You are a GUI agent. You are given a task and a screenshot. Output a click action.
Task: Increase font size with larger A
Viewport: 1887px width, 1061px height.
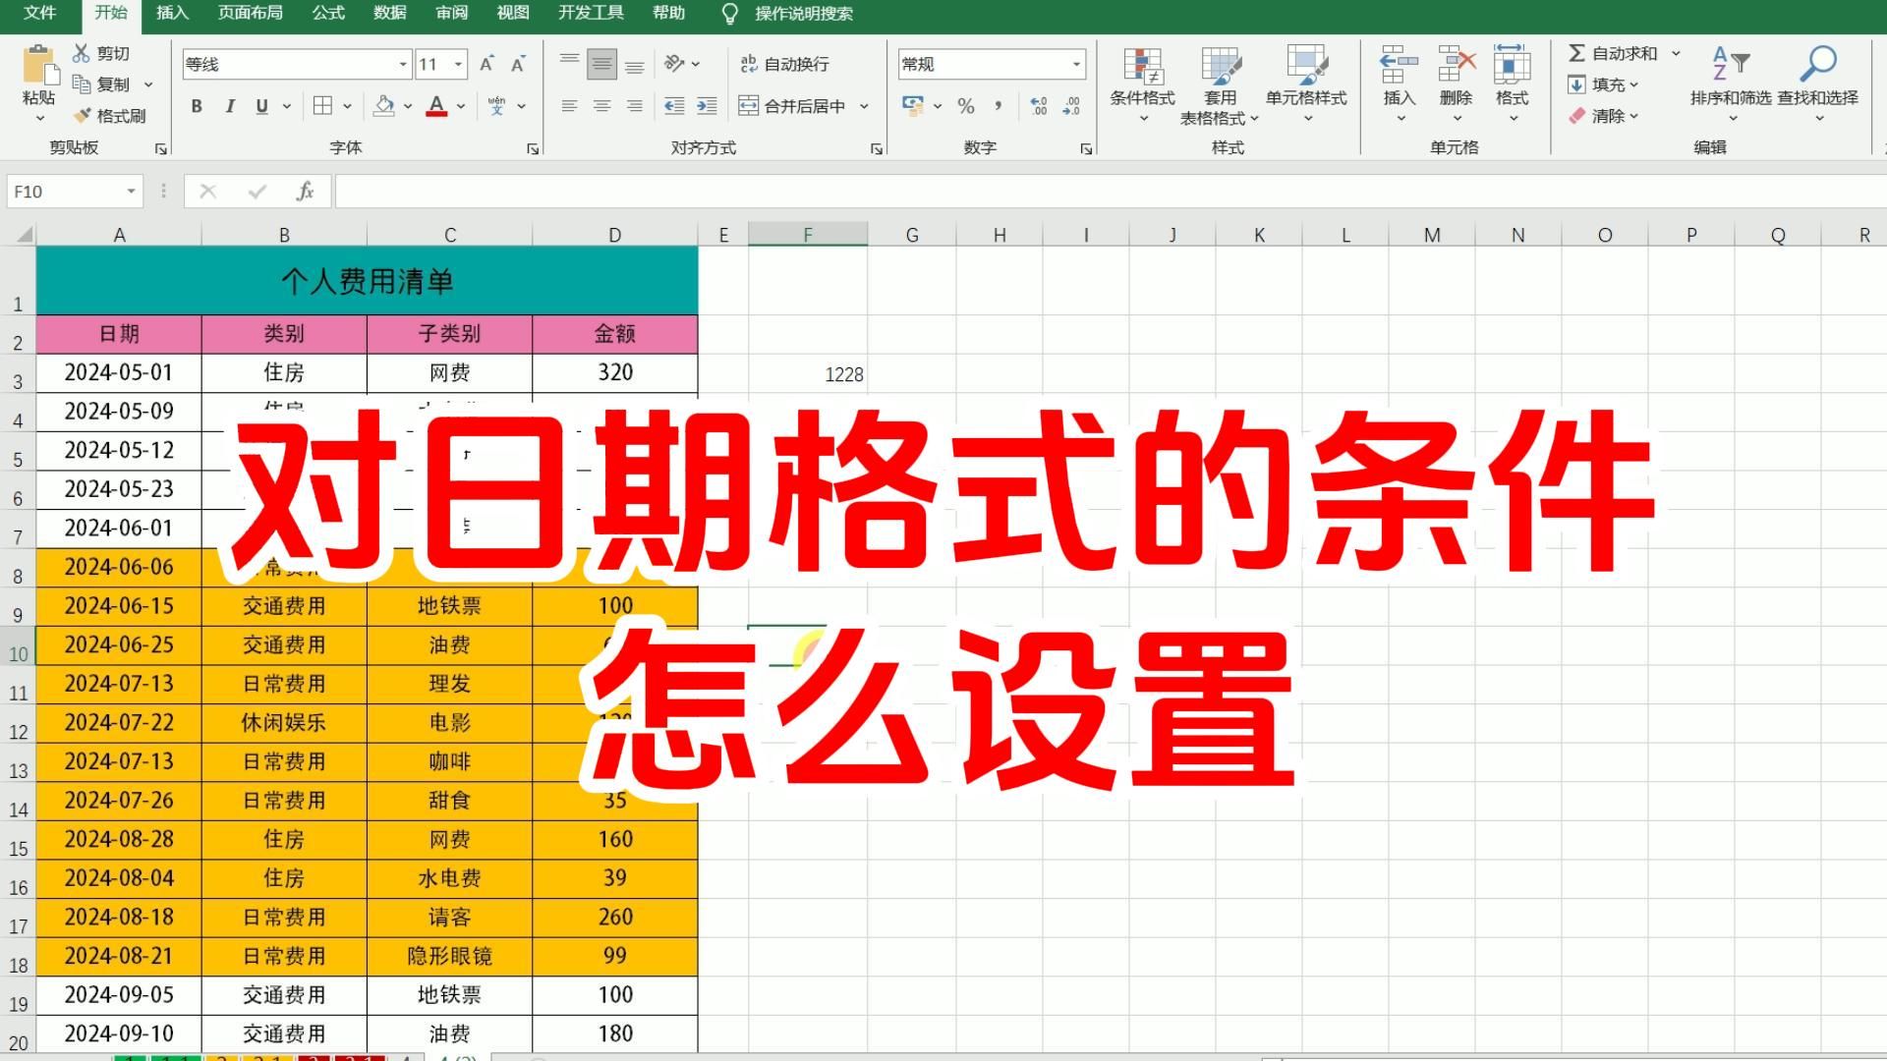pos(486,64)
